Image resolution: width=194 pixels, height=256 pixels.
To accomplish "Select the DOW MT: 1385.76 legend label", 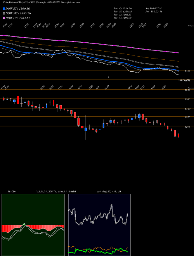I will click(18, 14).
